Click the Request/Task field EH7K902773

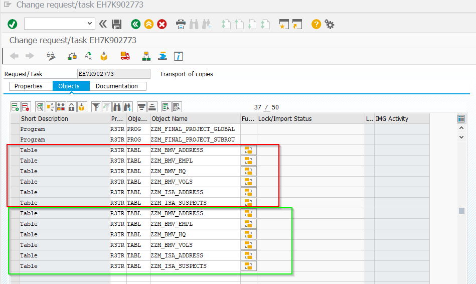(x=113, y=74)
